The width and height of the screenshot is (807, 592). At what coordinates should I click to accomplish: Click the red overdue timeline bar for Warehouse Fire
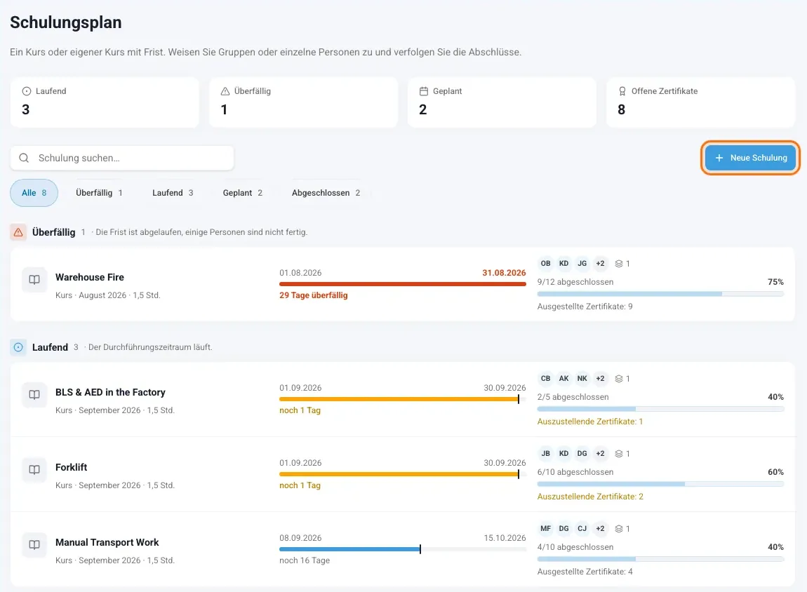coord(403,284)
